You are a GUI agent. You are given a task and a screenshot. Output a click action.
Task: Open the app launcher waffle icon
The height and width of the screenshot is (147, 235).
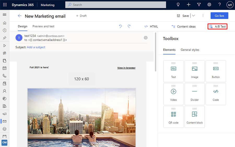(x=5, y=5)
